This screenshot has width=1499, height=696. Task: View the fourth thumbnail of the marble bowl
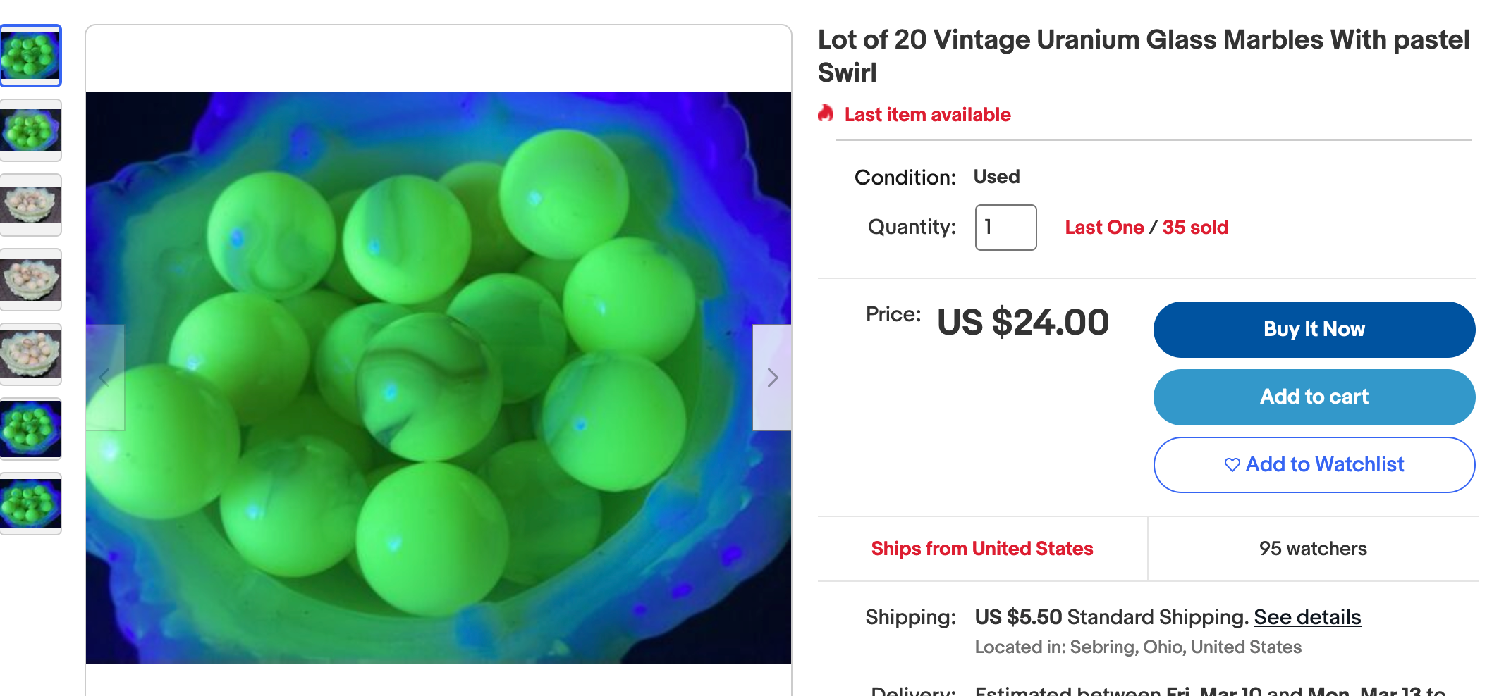(x=30, y=280)
